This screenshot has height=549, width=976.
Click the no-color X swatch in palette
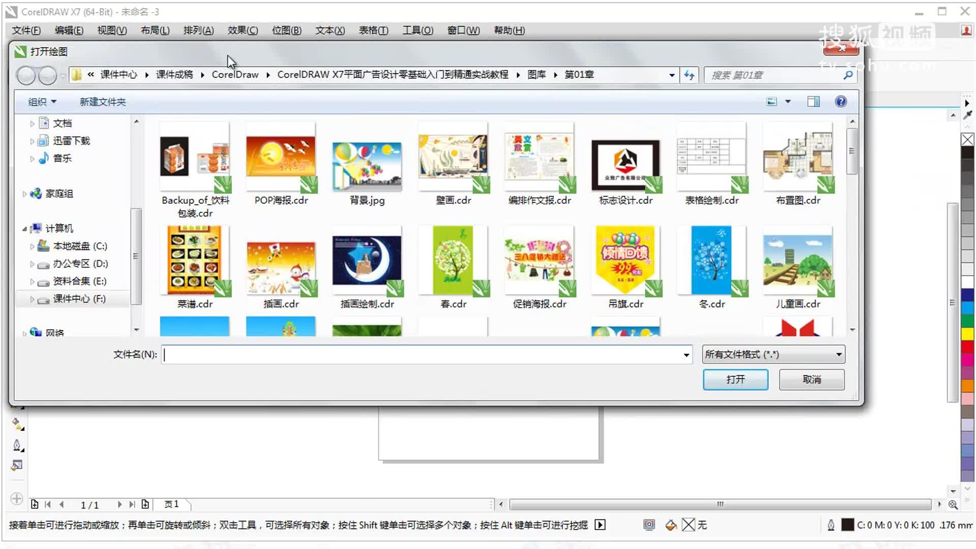point(967,140)
